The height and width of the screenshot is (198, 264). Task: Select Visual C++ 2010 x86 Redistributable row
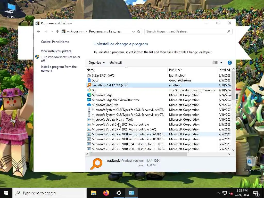tap(158, 149)
